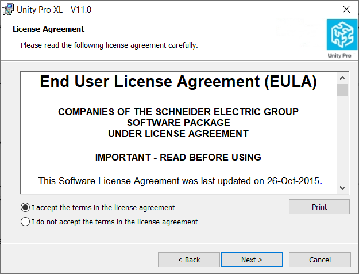Click the EULA scroll down arrow

[x=342, y=188]
